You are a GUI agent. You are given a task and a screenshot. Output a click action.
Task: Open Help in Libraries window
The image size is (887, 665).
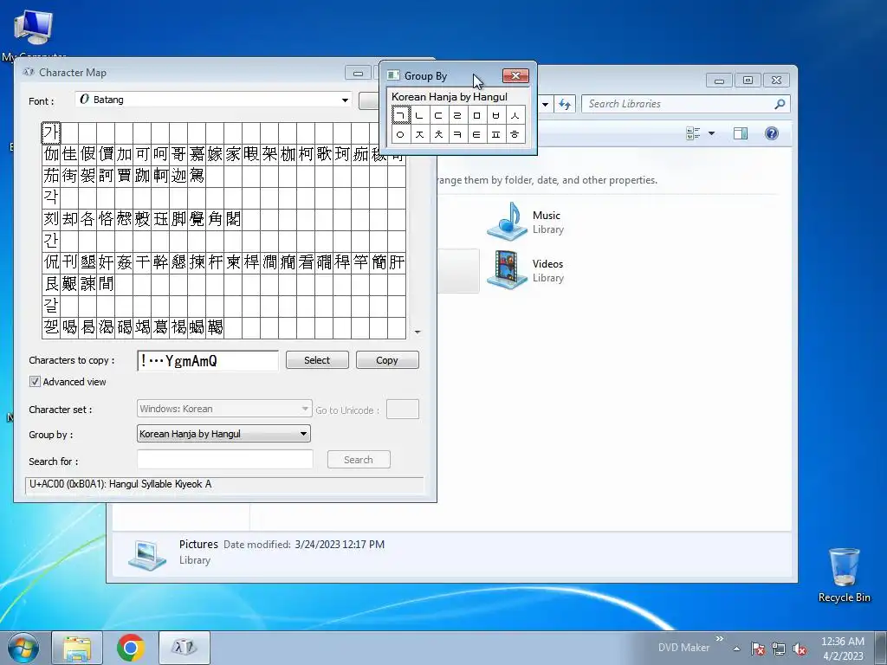point(772,133)
